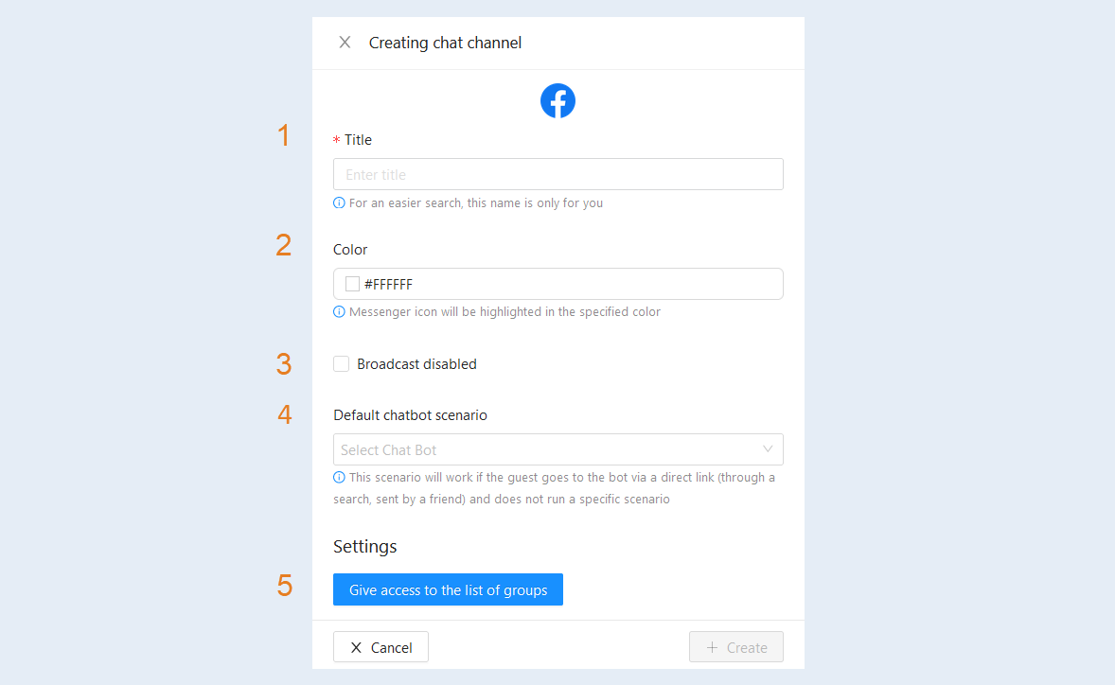Screen dimensions: 1115x685
Task: Click the info icon under Color field
Action: (339, 312)
